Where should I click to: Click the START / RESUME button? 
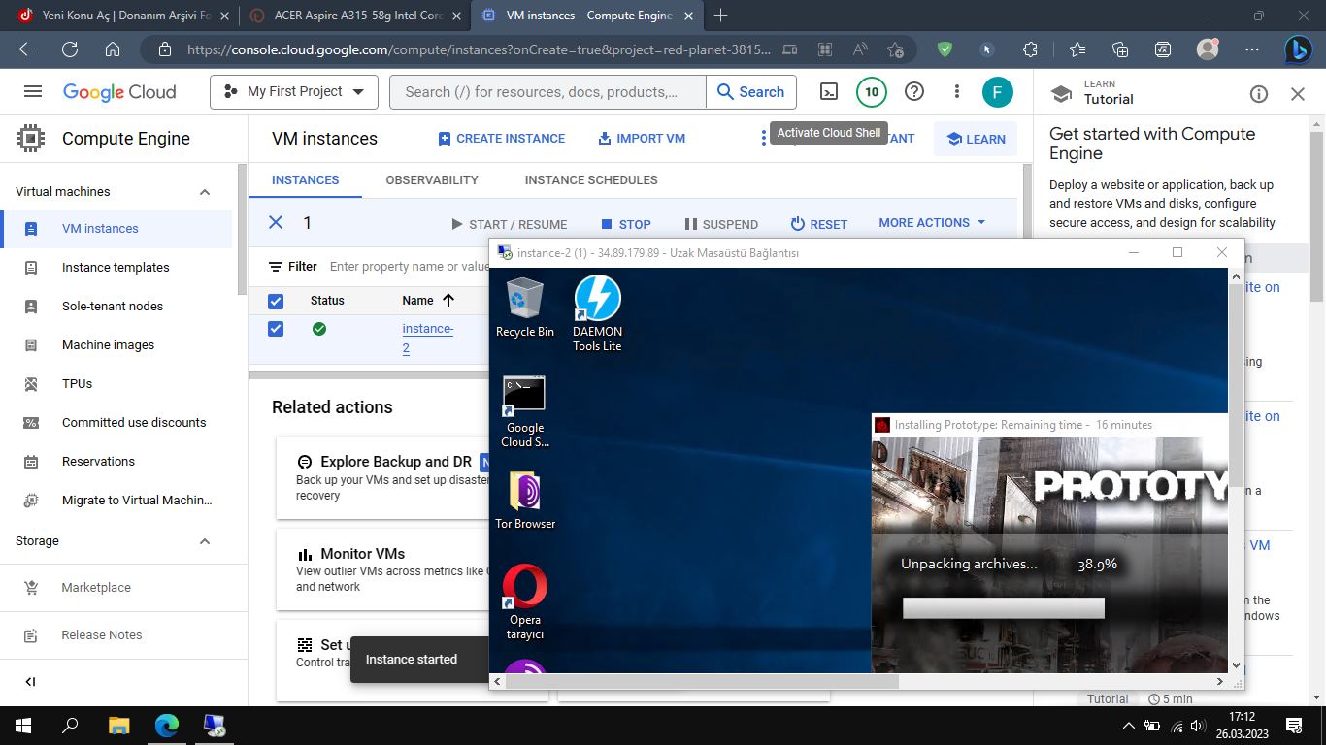(x=510, y=224)
